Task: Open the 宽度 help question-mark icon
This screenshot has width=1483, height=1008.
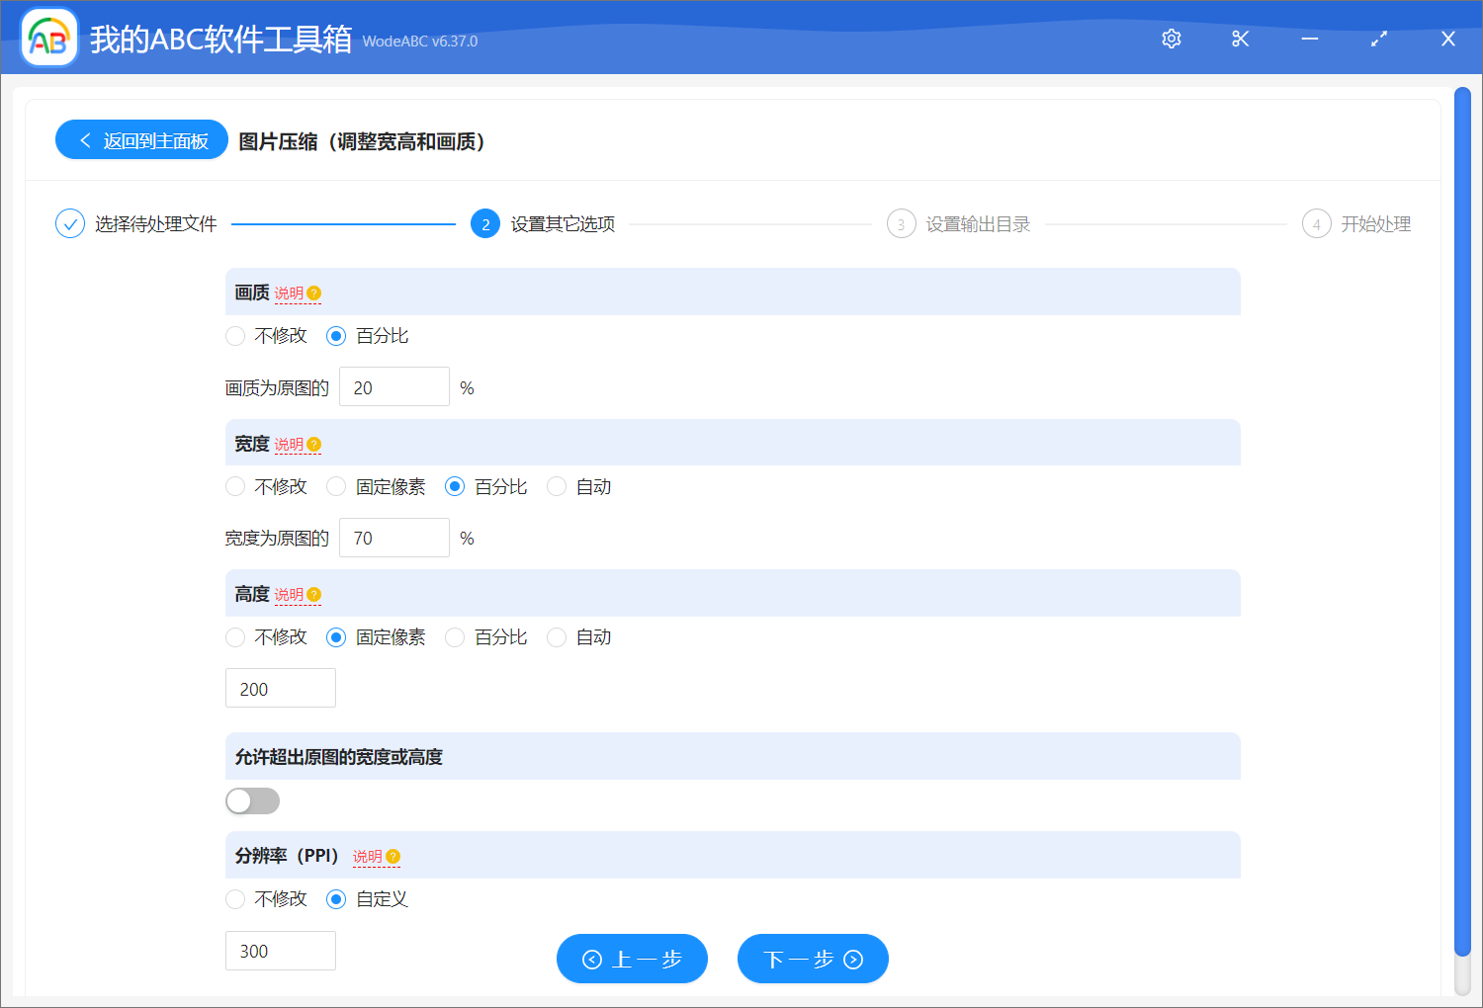Action: pos(313,444)
